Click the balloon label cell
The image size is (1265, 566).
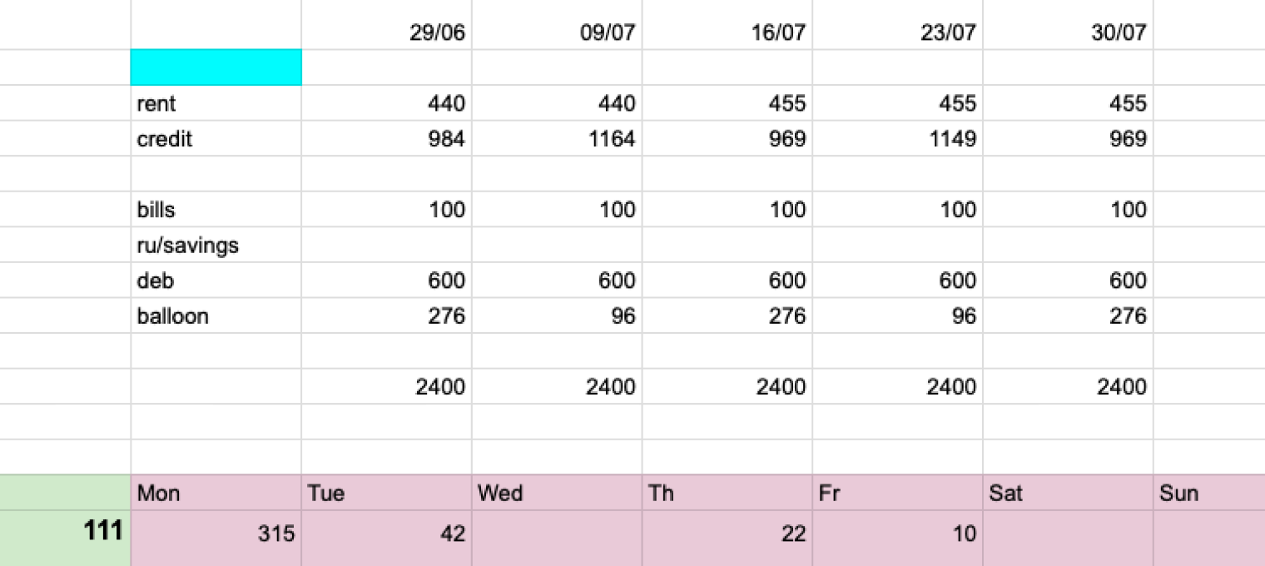tap(216, 315)
